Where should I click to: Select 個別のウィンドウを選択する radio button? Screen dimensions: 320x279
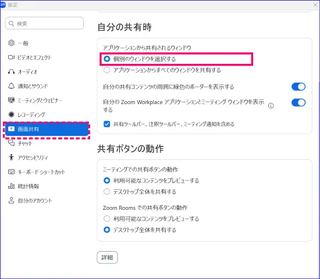pos(106,59)
